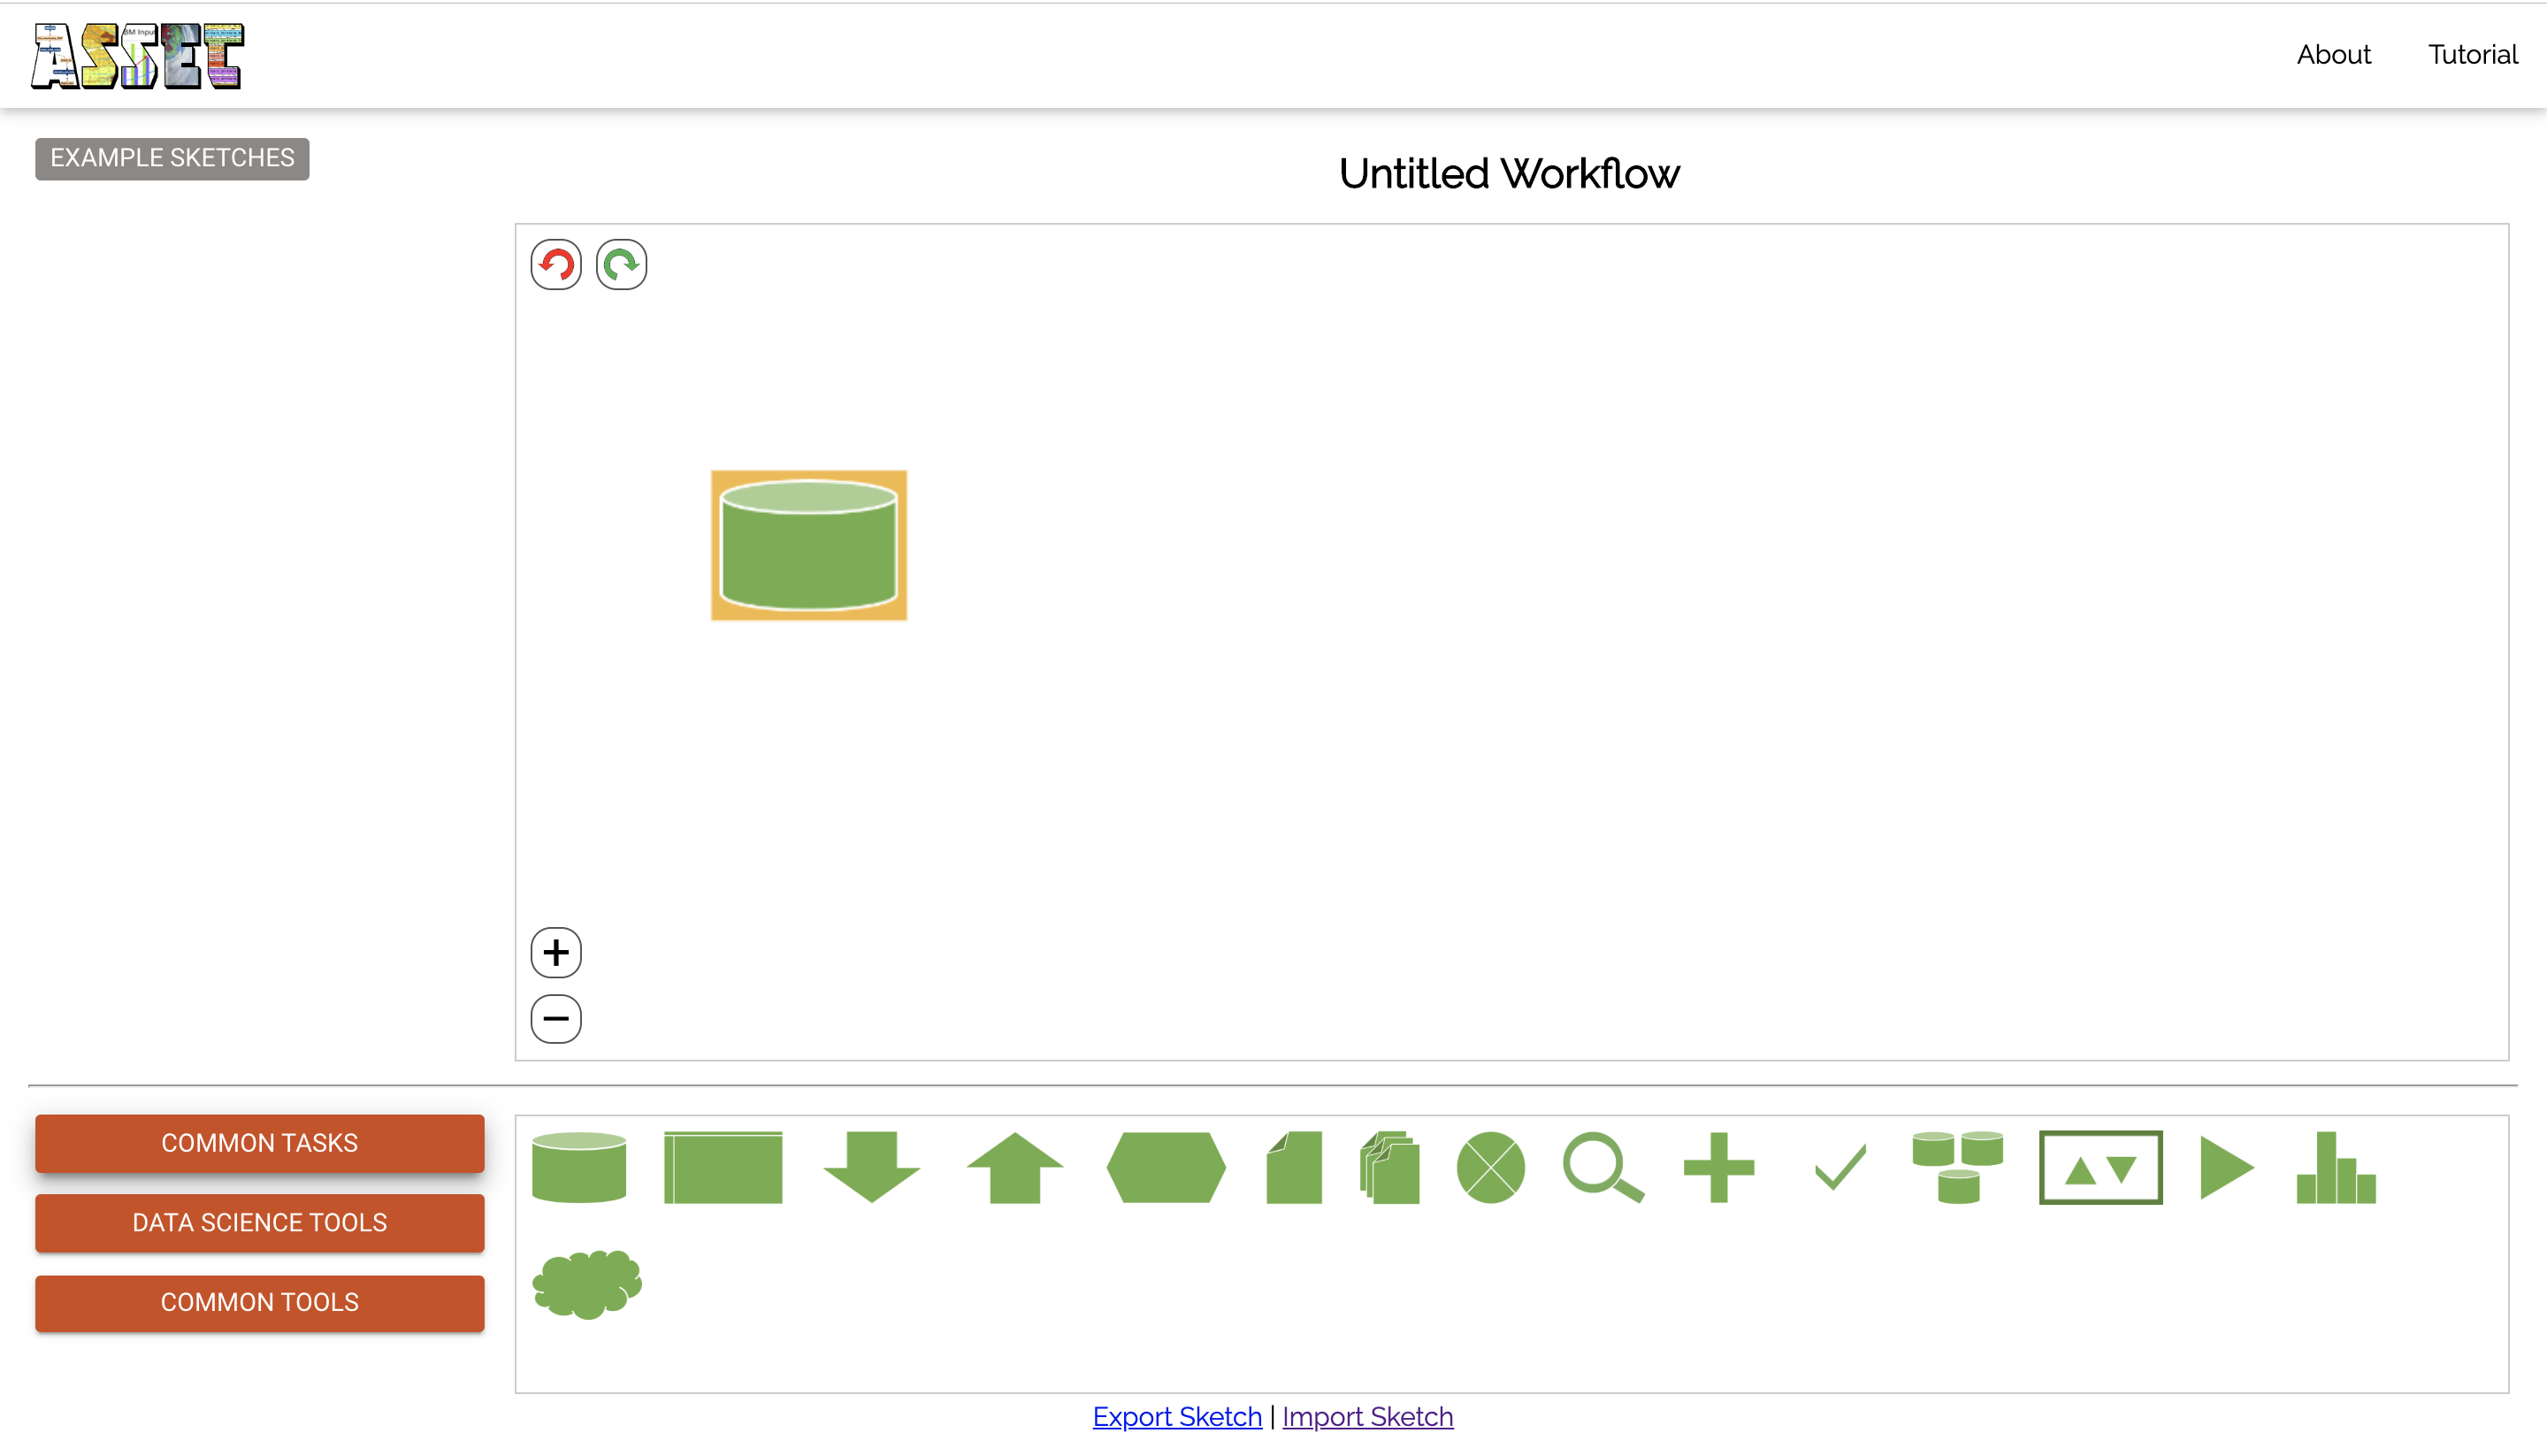This screenshot has width=2547, height=1456.
Task: Choose the magnifying glass search shape
Action: pos(1602,1167)
